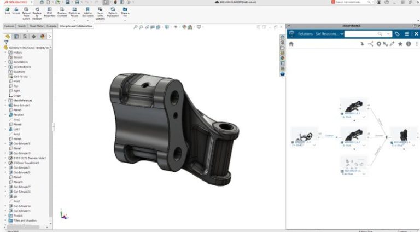Click Reload From Server icon
This screenshot has width=420, height=232.
pos(26,9)
